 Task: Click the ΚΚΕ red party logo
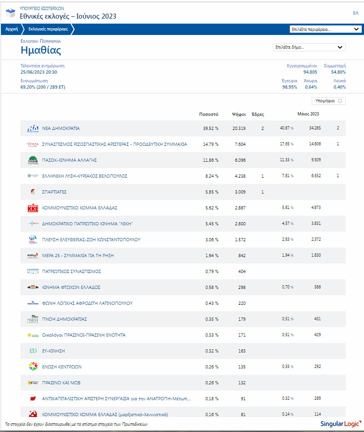[33, 208]
